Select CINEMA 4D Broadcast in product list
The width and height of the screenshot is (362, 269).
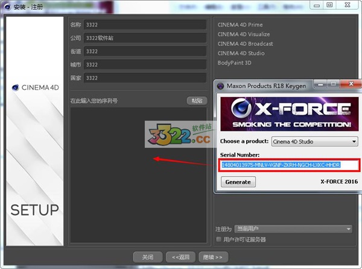[245, 43]
